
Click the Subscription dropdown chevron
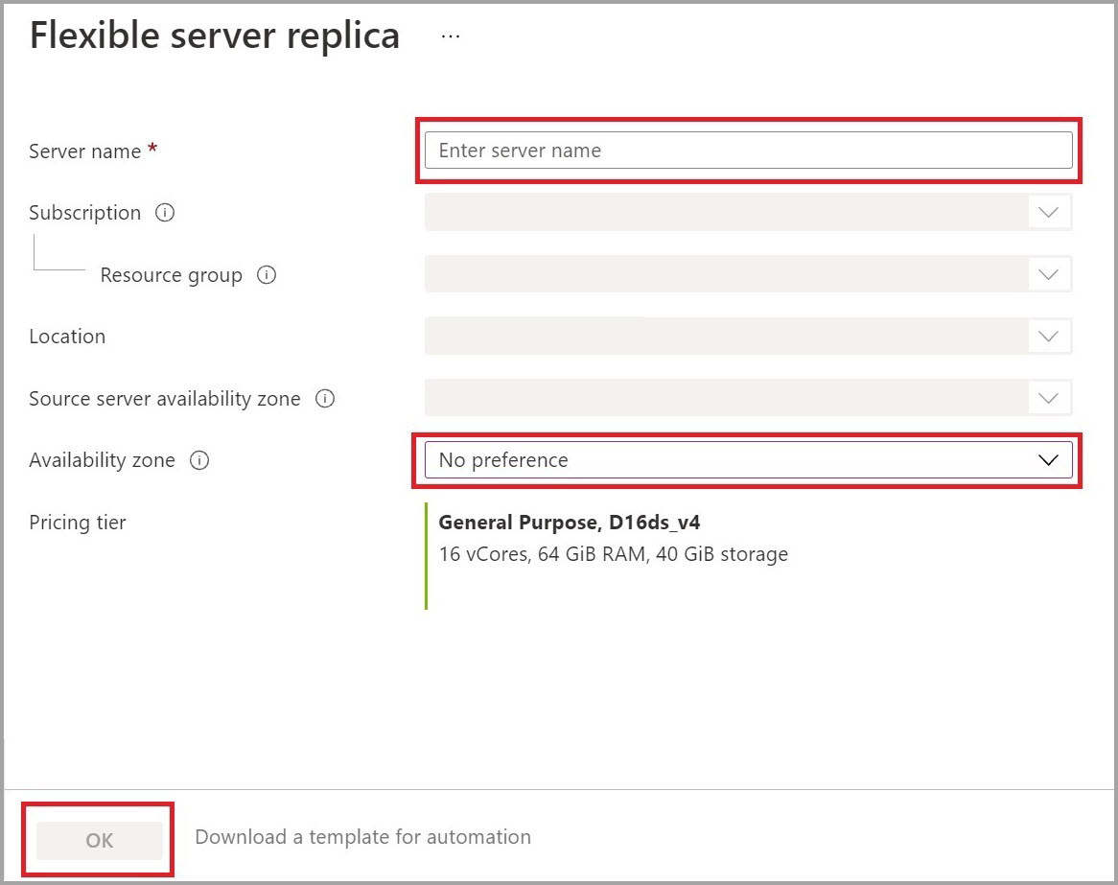1048,212
